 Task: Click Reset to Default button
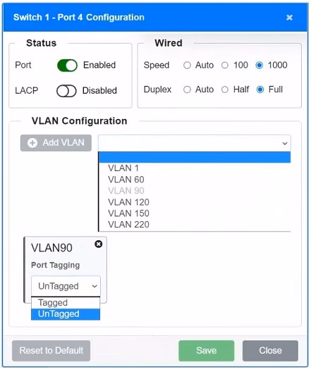click(x=51, y=351)
